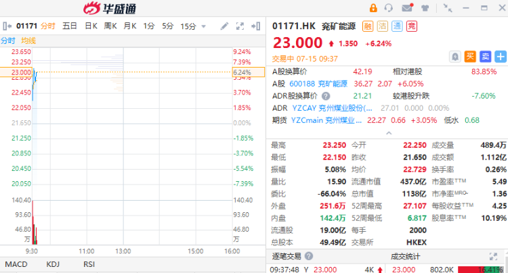
Task: Click the chart drawing pencil tool
Action: pyautogui.click(x=225, y=26)
